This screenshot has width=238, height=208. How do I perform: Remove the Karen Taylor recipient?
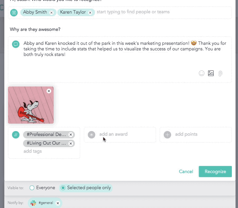pos(90,13)
